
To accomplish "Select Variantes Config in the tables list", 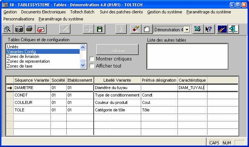I will [43, 52].
